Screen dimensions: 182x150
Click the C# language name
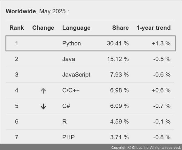pos(66,106)
